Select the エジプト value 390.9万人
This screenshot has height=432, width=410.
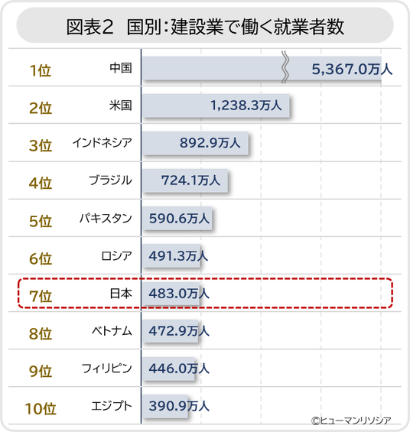point(179,406)
